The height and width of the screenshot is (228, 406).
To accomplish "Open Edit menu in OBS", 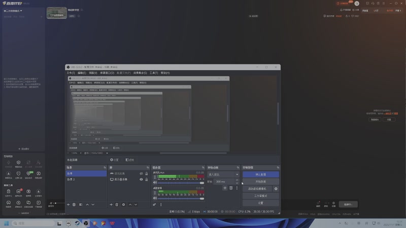I will click(82, 73).
